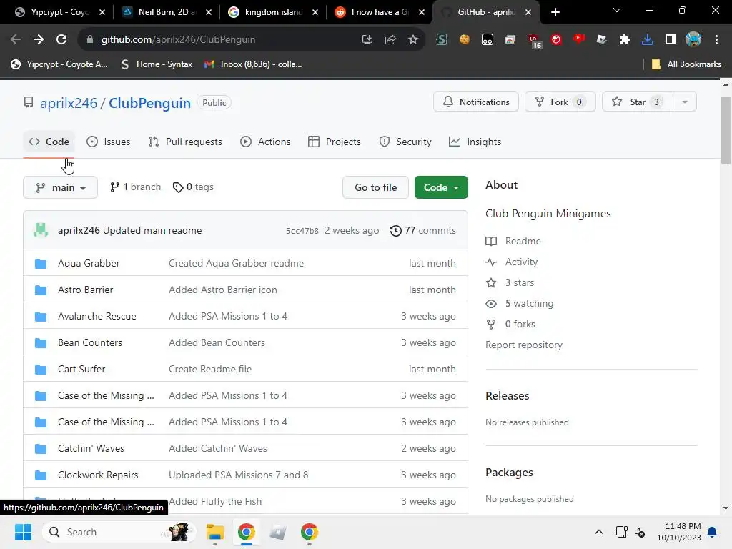Click the install app icon in address bar
Viewport: 732px width, 549px height.
[367, 40]
